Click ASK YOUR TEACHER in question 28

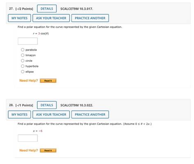point(51,115)
